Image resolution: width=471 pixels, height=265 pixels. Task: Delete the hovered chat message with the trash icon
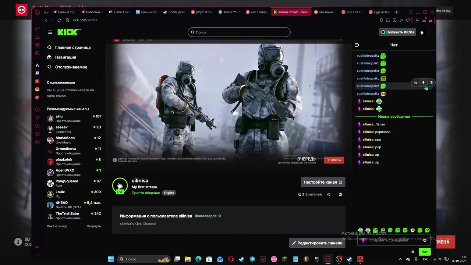tap(431, 83)
